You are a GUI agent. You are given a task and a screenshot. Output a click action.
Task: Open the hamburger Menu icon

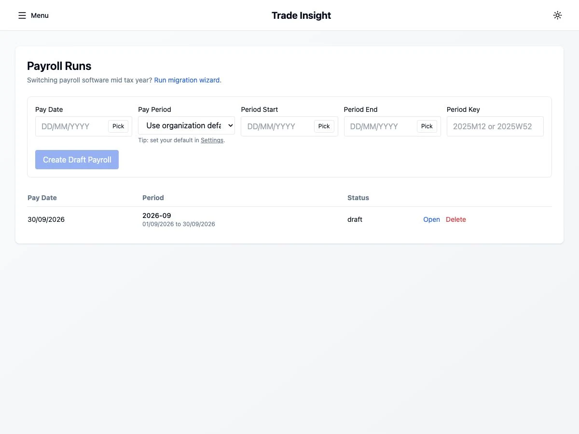(22, 15)
